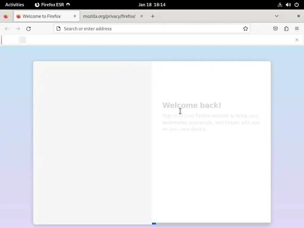
Task: Open the Firefox application menu
Action: coord(297,29)
